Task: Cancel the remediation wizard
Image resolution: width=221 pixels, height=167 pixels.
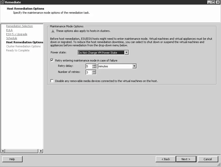Action: pyautogui.click(x=208, y=159)
